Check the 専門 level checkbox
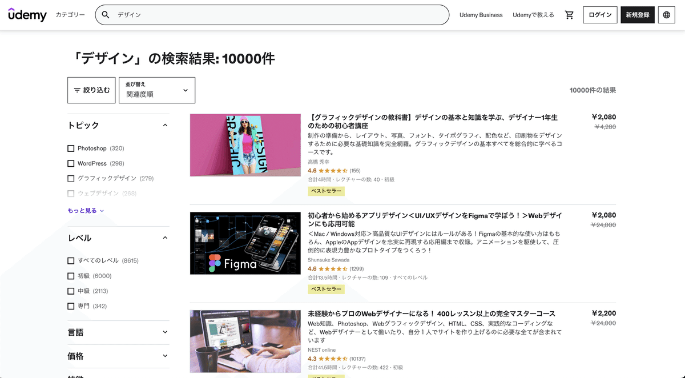The image size is (685, 378). pyautogui.click(x=71, y=306)
